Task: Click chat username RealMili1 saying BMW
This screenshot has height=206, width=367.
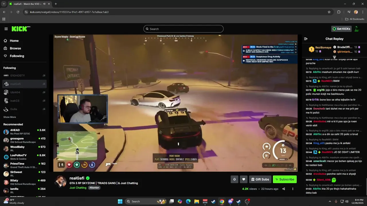Action: pyautogui.click(x=327, y=81)
